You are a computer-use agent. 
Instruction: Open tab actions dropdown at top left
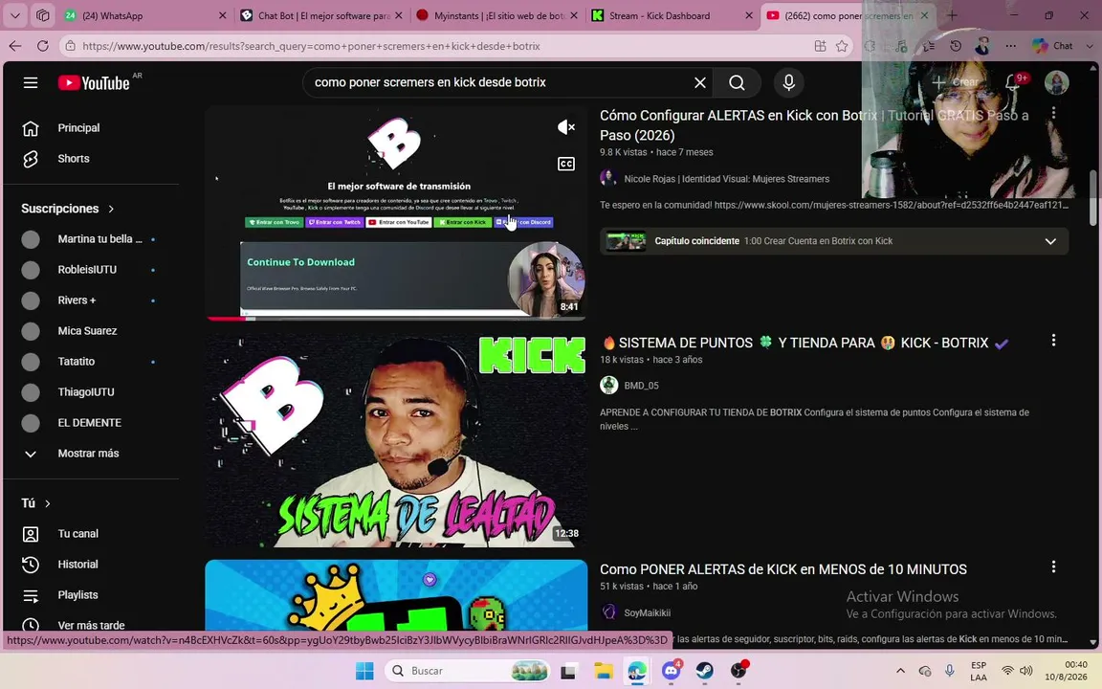[x=14, y=15]
